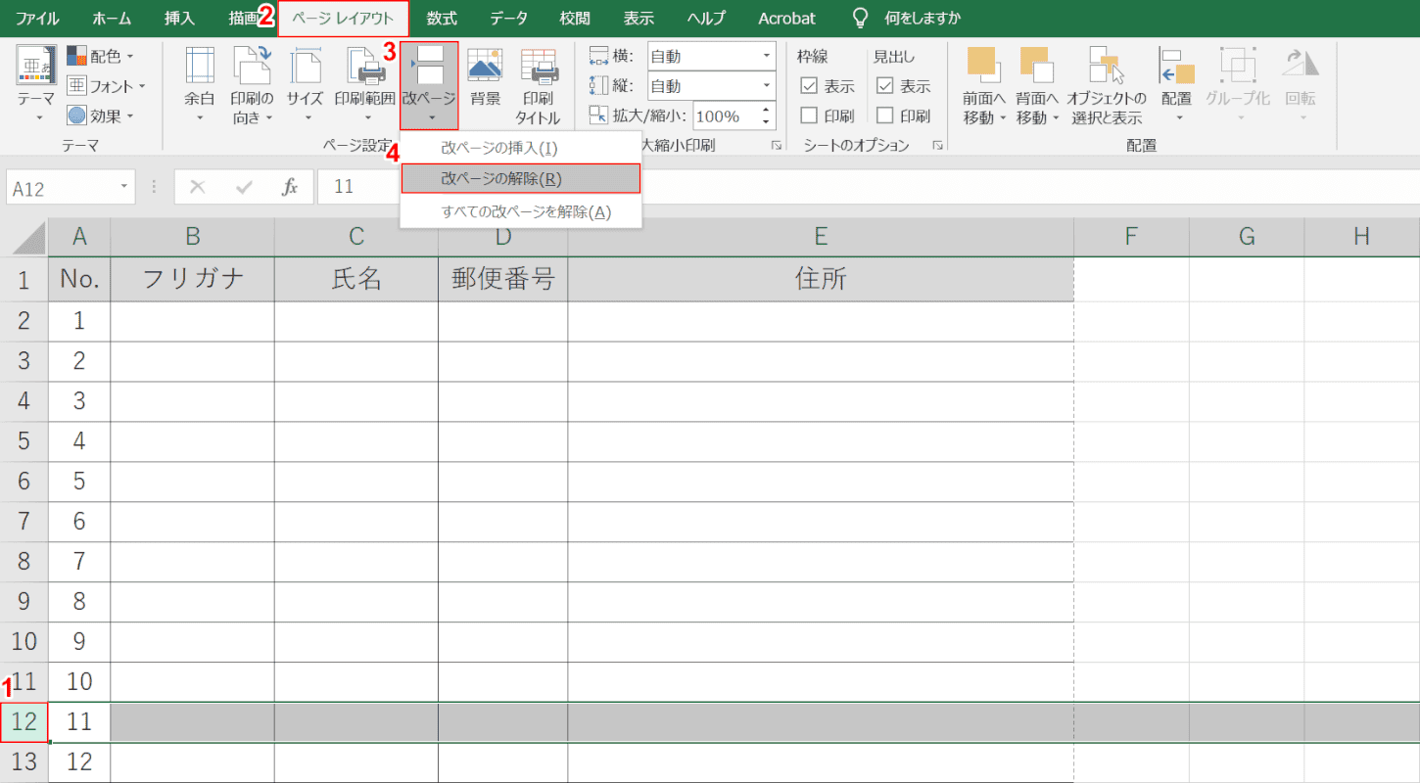Click the fx insert function icon
This screenshot has width=1420, height=783.
click(290, 187)
